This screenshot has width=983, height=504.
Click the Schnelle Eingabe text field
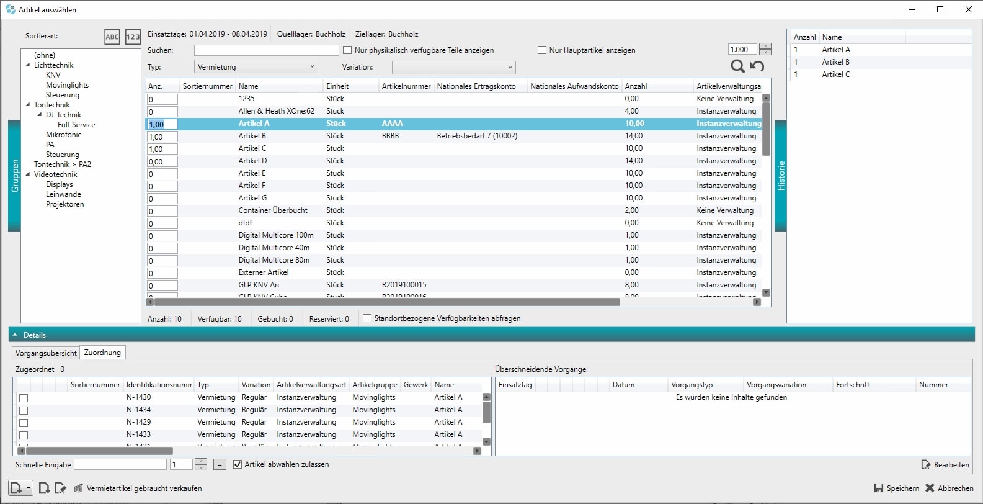(x=120, y=464)
